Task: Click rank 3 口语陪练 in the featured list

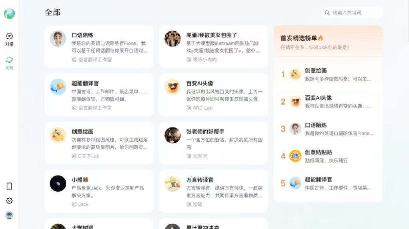Action: 328,129
